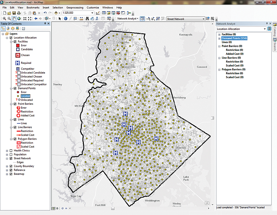Open the Find binoculars tool
Screen dimensions: 277x215
click(x=87, y=19)
